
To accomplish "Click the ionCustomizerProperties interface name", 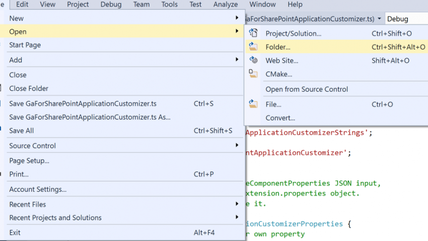I will pyautogui.click(x=294, y=224).
